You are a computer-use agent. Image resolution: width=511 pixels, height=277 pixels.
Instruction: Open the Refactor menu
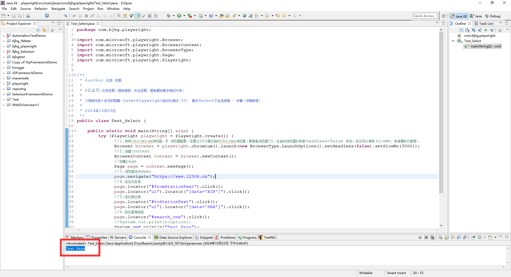coord(41,9)
